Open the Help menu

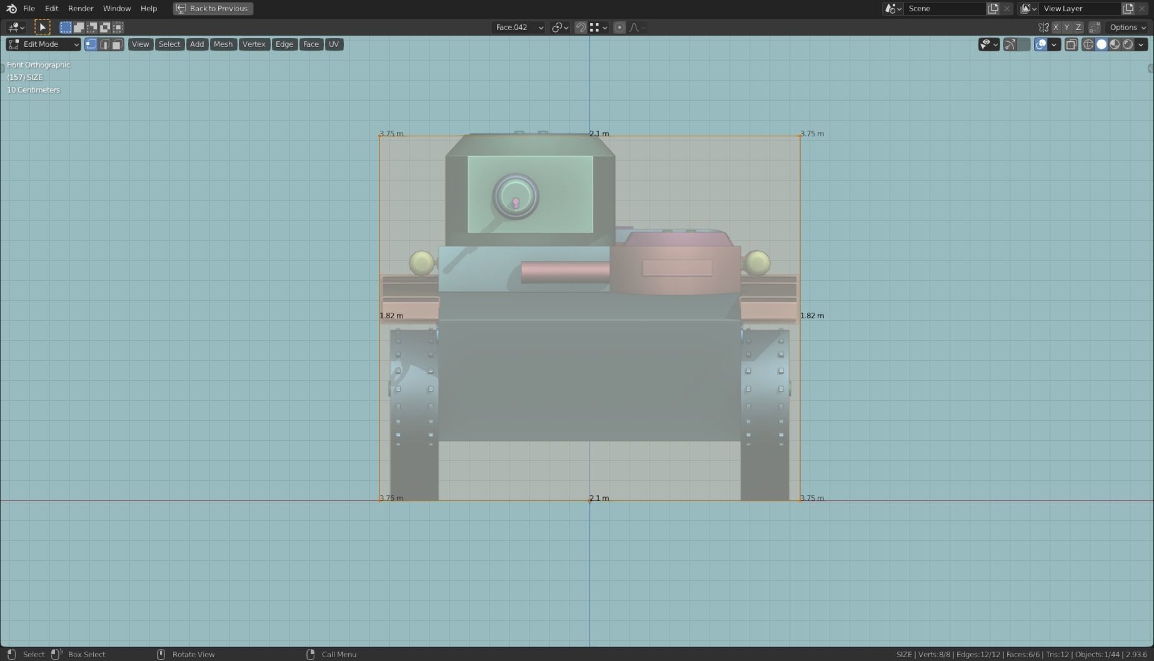point(149,8)
